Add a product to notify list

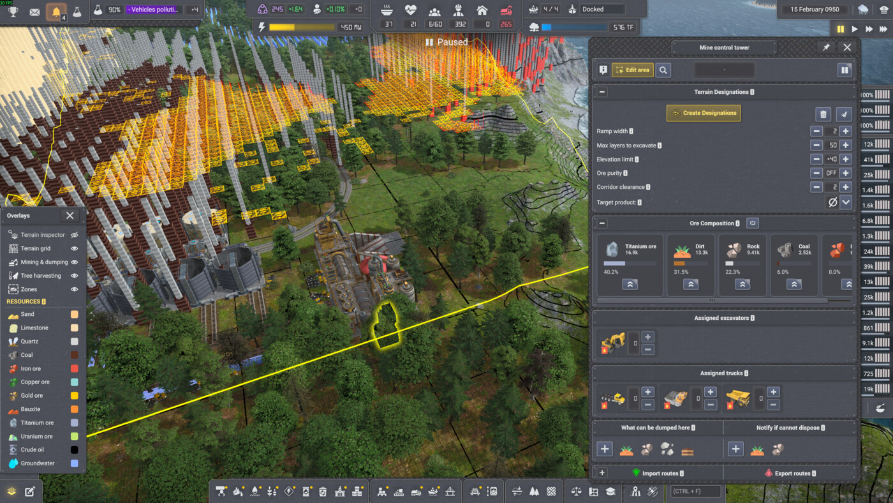[735, 449]
